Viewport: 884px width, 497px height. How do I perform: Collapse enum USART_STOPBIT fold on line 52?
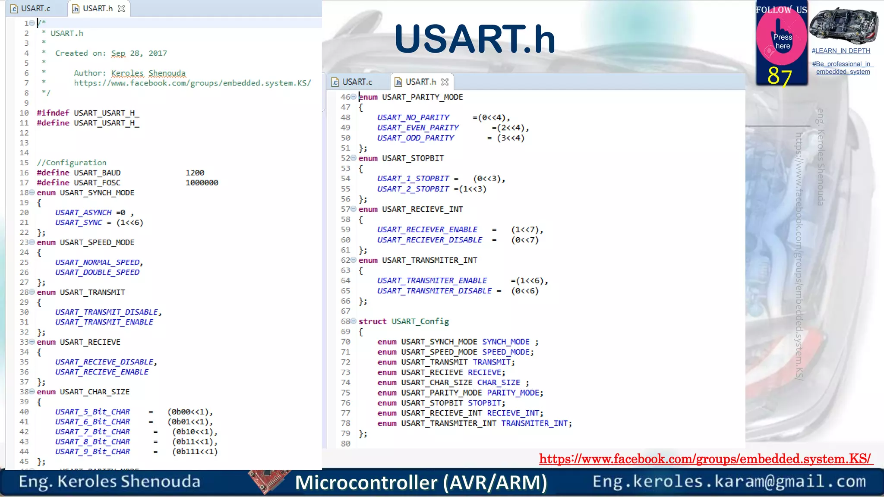coord(354,158)
